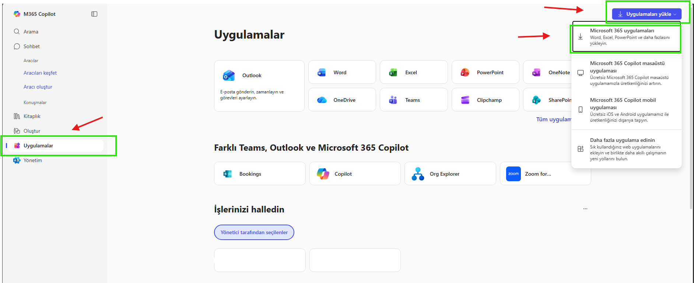The image size is (694, 283).
Task: Click the PowerPoint app icon
Action: 465,72
